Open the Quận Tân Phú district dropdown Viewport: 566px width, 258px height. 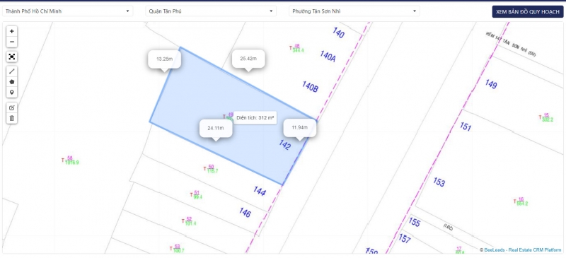211,11
